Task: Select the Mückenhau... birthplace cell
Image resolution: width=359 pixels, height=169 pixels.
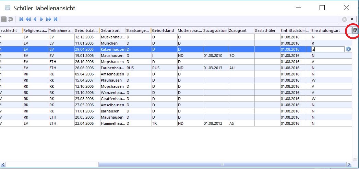Action: [x=113, y=37]
